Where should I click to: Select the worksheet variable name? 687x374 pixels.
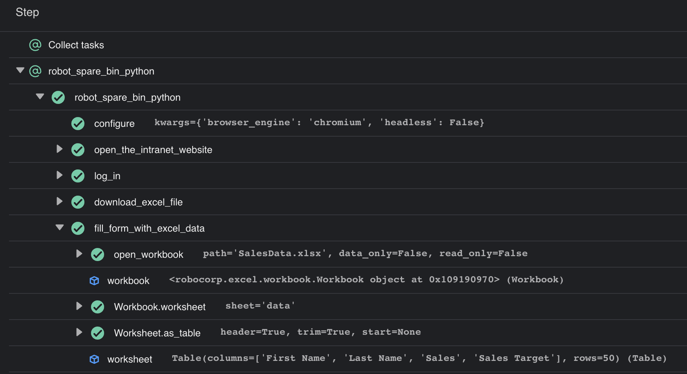click(130, 359)
